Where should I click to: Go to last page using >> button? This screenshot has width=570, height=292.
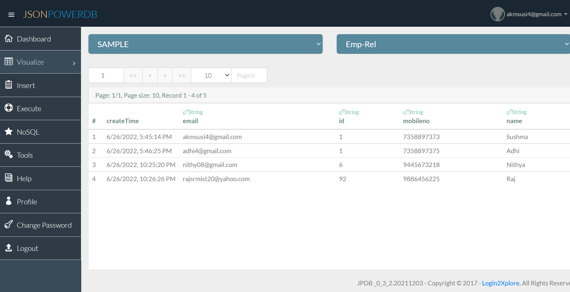tap(181, 75)
